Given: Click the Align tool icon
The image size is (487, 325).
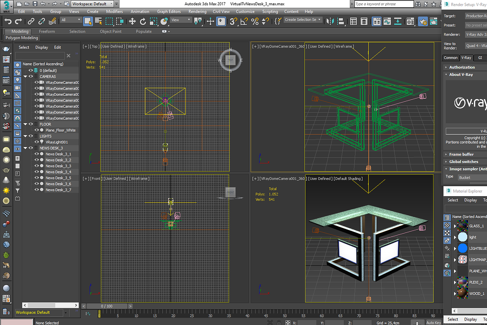Looking at the screenshot, I should pos(341,21).
